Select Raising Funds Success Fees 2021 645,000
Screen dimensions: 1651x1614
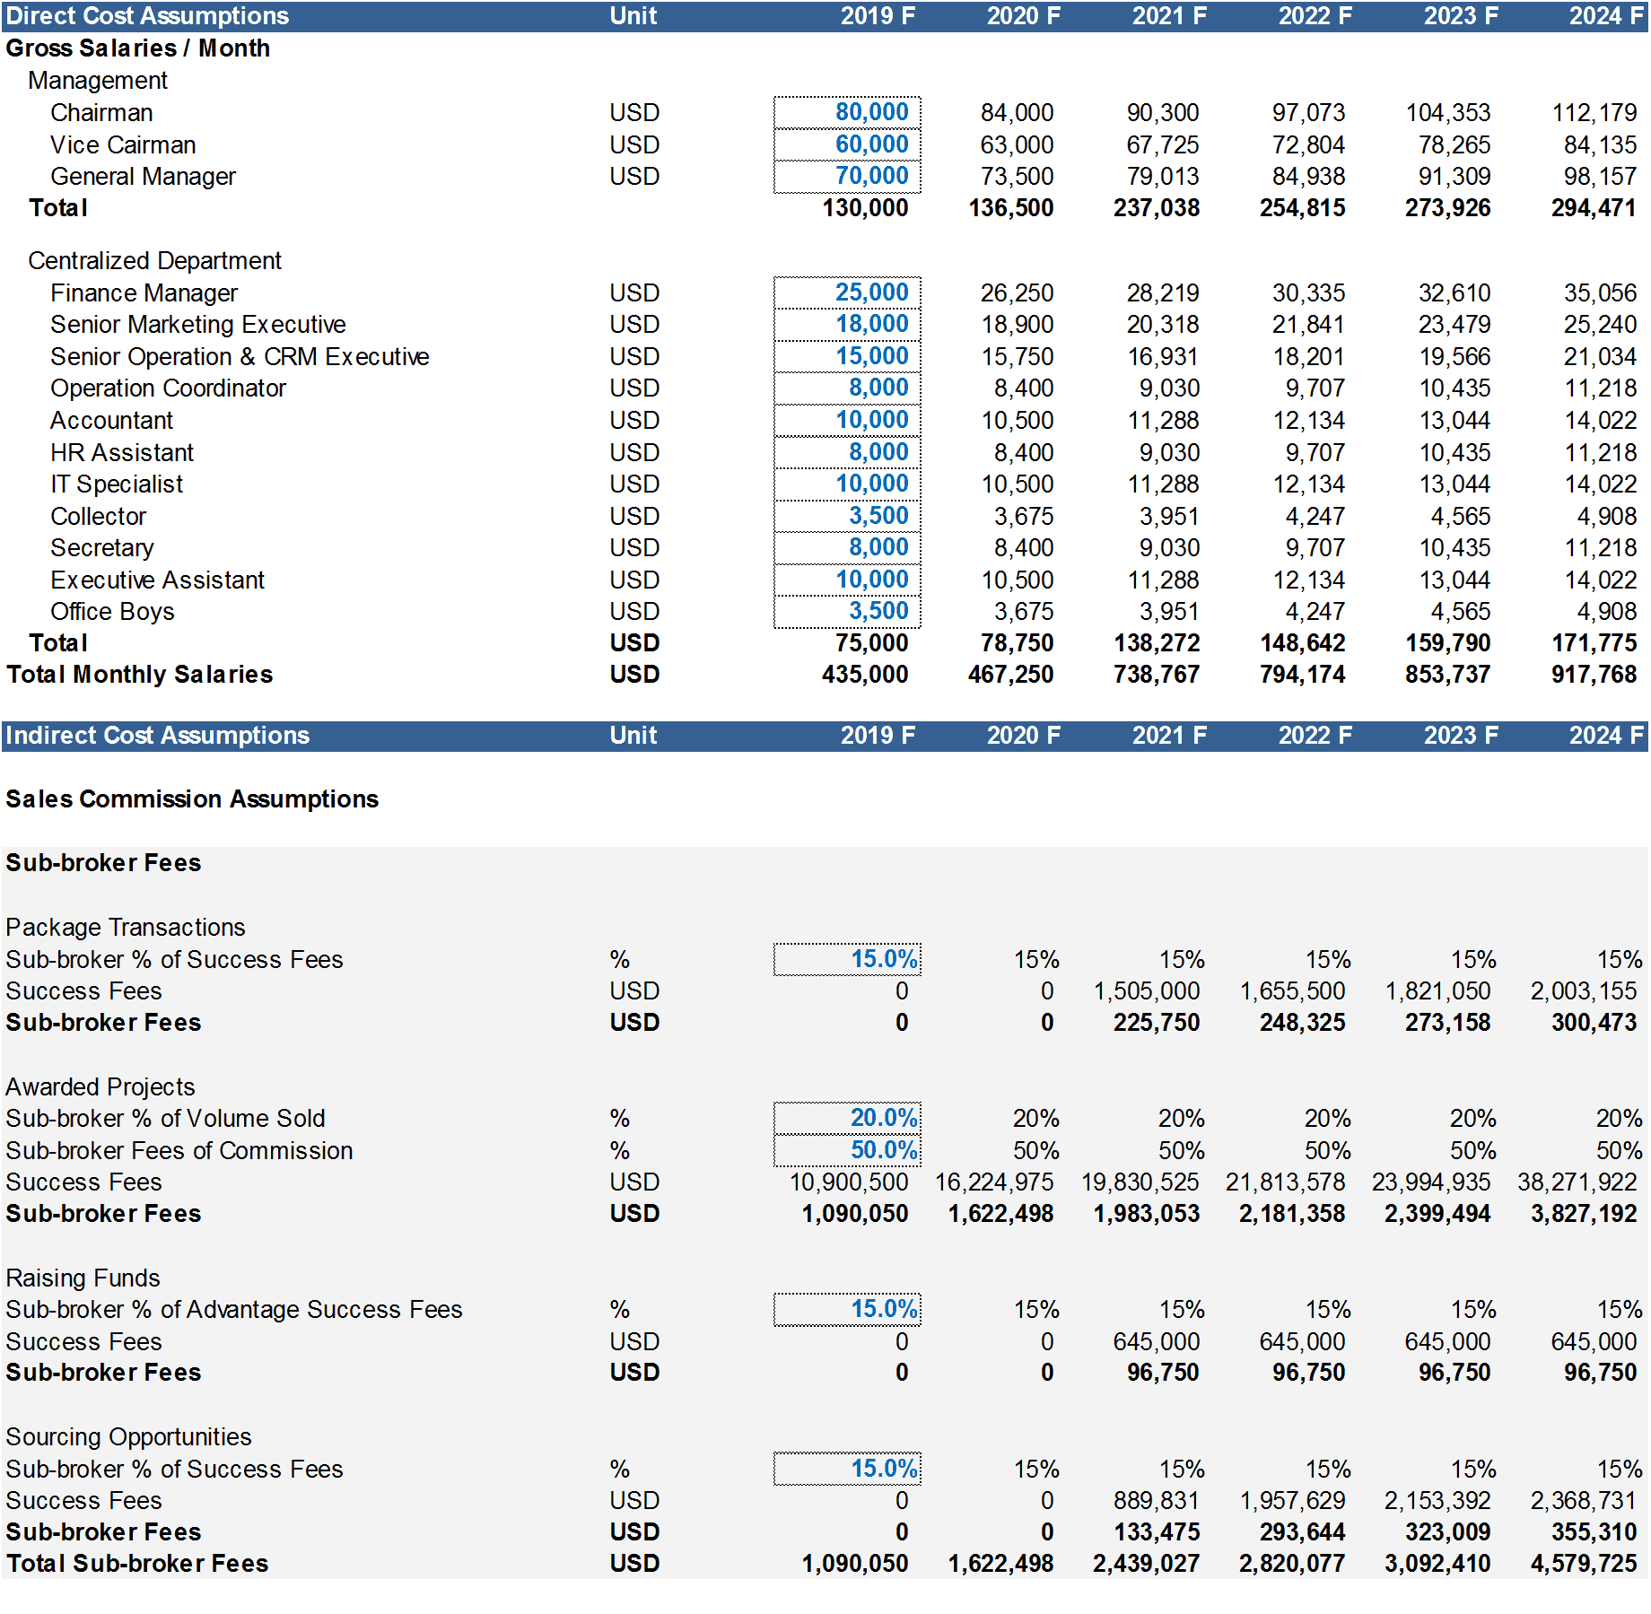tap(1156, 1342)
